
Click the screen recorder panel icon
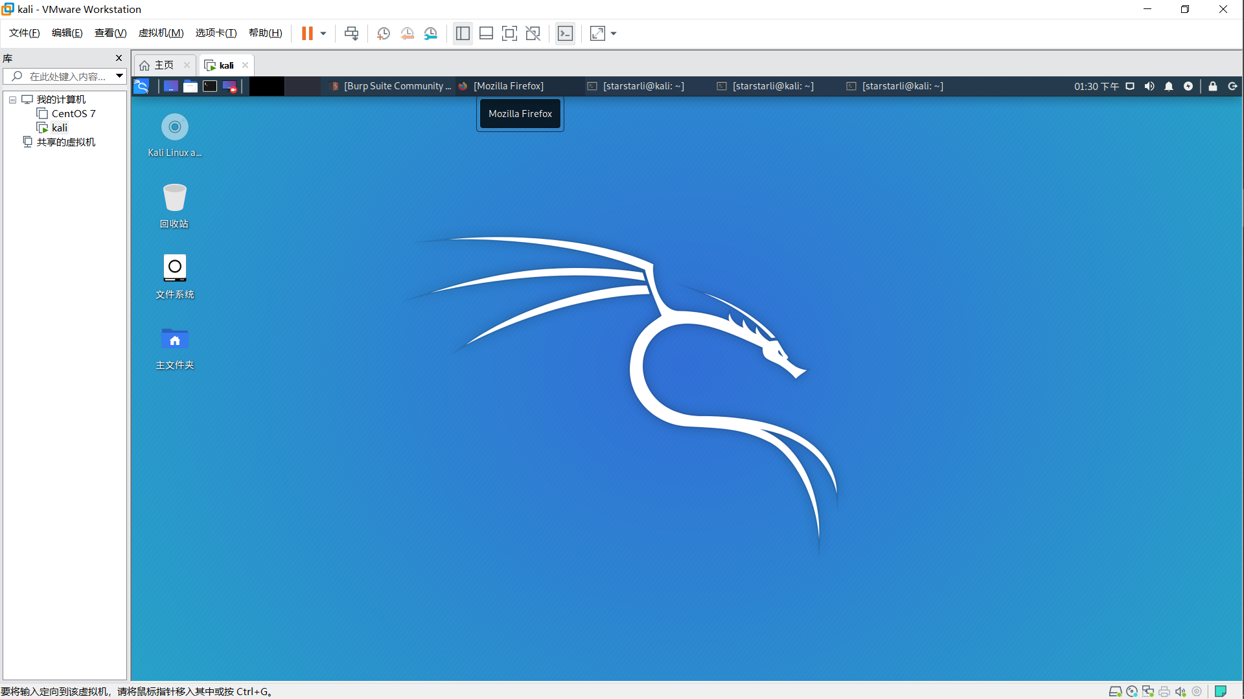tap(229, 86)
